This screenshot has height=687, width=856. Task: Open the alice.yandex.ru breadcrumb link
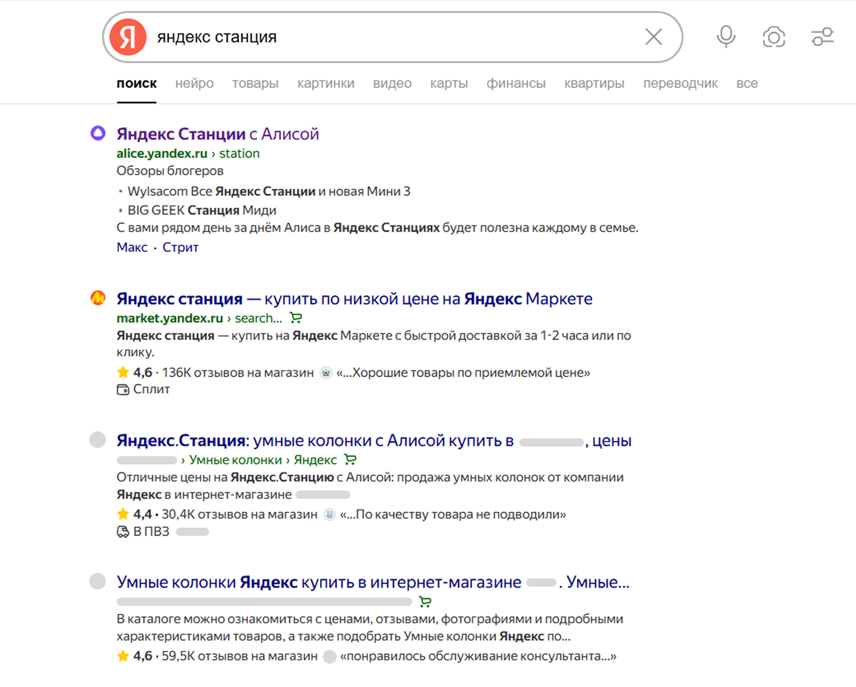[161, 153]
